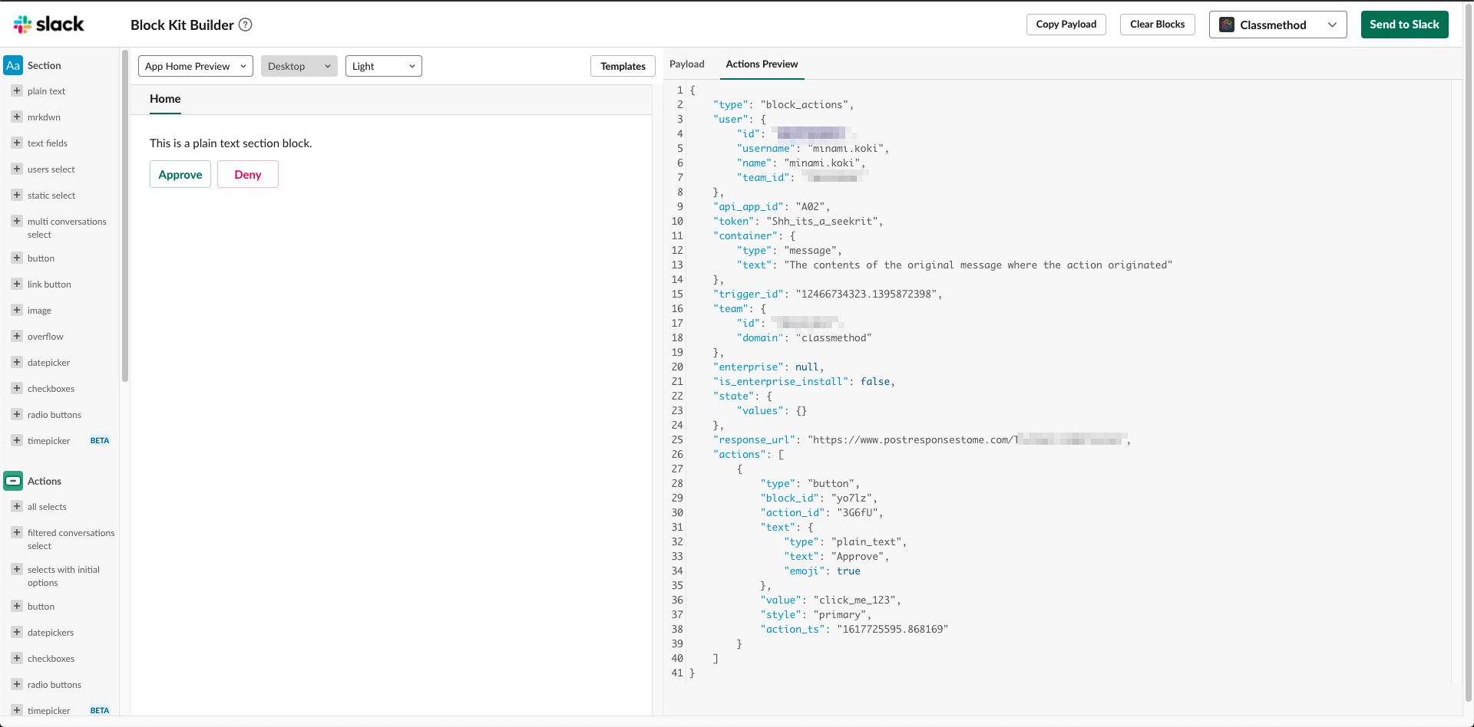
Task: Click the "Shh_its_a_seekrit" token value
Action: [x=821, y=222]
